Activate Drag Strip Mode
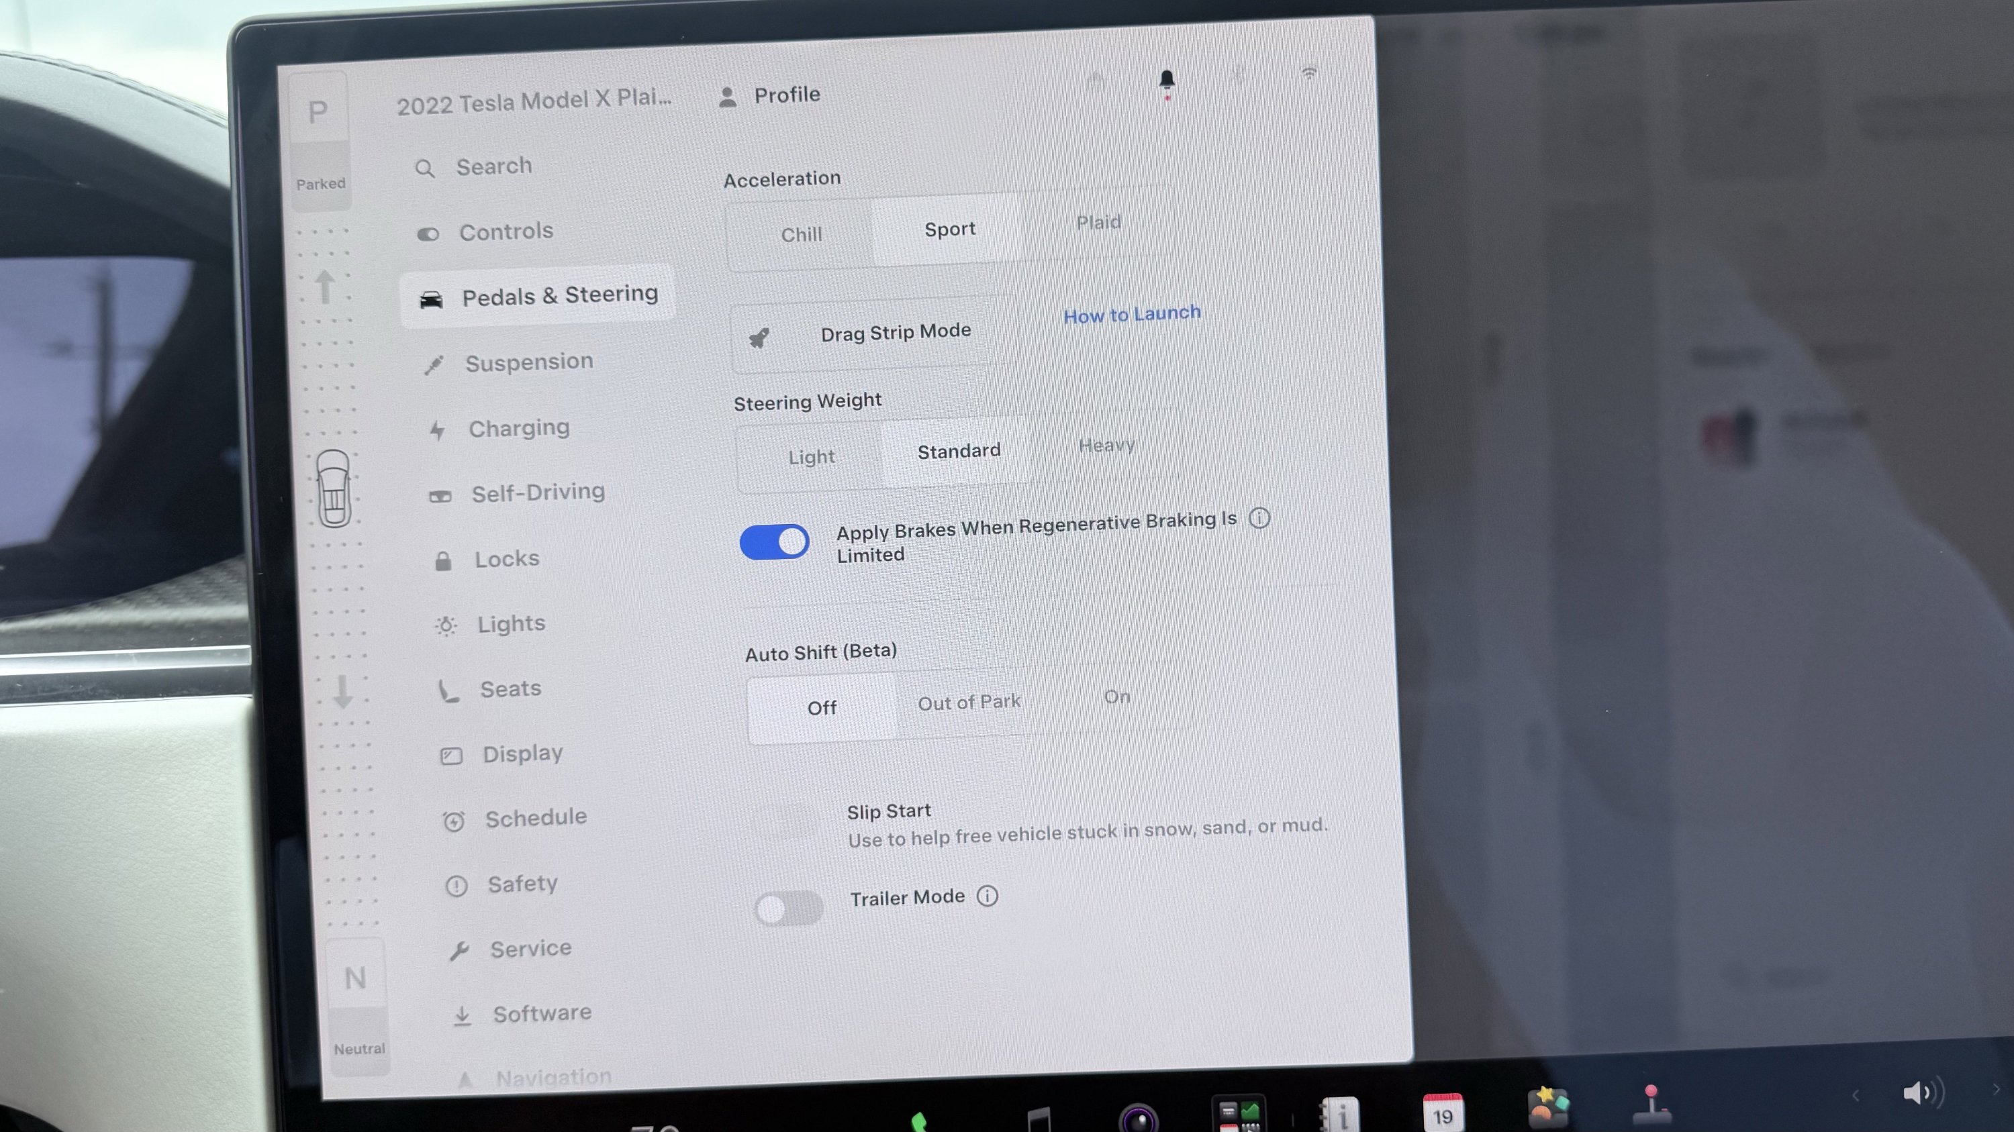This screenshot has width=2014, height=1132. point(874,334)
